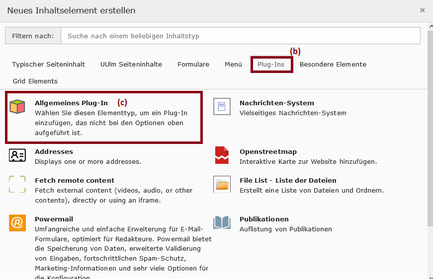The height and width of the screenshot is (279, 433).
Task: Click the Nachrichten-System document icon
Action: pos(222,106)
